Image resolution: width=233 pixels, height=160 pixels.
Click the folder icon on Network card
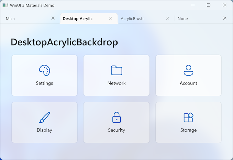coord(116,70)
